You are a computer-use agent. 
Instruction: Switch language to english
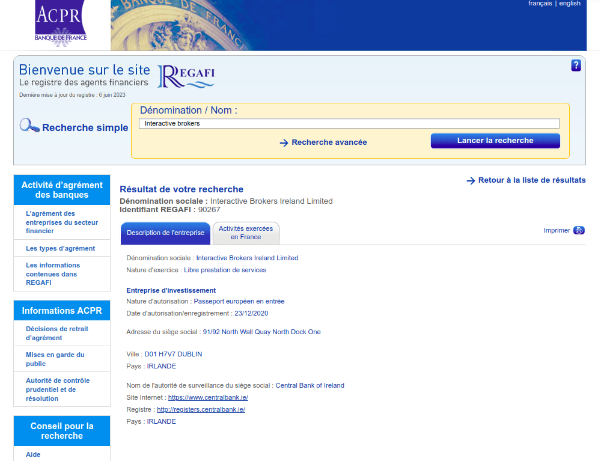click(570, 4)
